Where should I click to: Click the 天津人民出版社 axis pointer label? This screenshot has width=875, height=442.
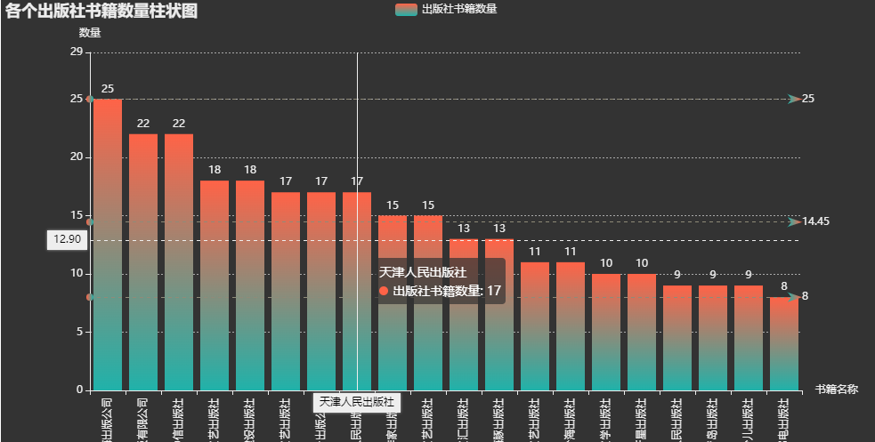[x=357, y=403]
